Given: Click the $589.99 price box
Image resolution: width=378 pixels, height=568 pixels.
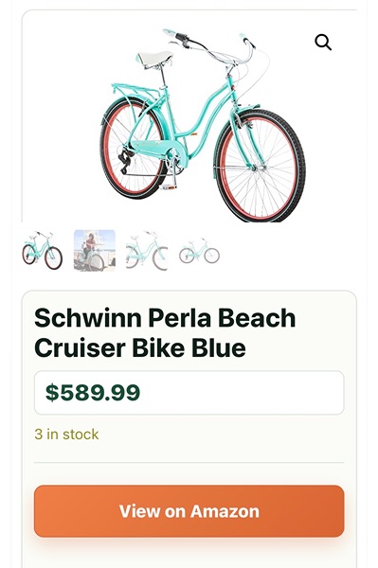Looking at the screenshot, I should [189, 393].
